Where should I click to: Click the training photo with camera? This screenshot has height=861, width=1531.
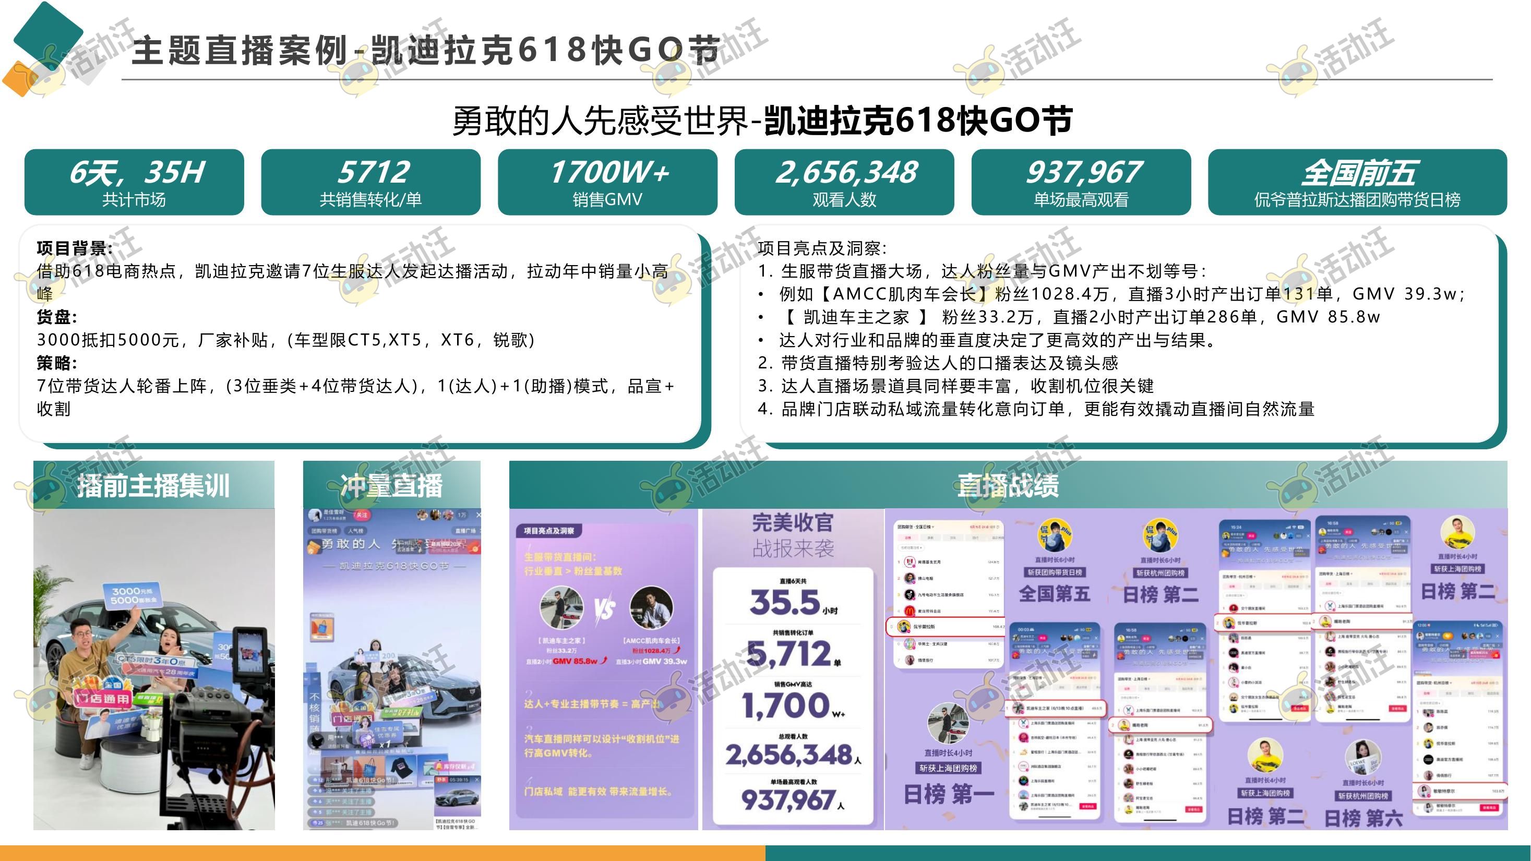click(153, 668)
